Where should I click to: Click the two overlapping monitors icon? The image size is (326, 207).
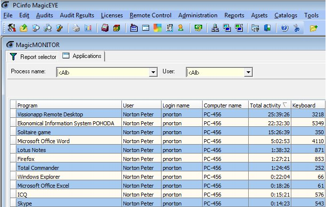227,28
